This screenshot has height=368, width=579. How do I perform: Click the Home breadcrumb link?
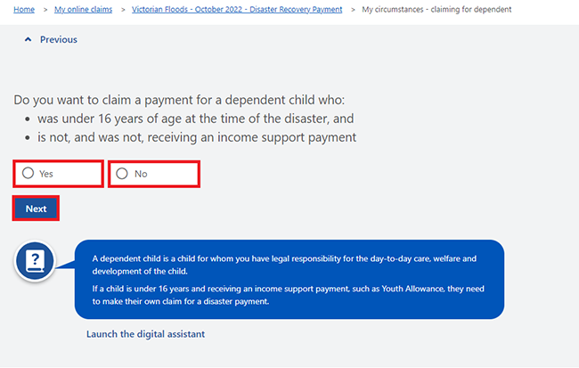click(x=24, y=9)
